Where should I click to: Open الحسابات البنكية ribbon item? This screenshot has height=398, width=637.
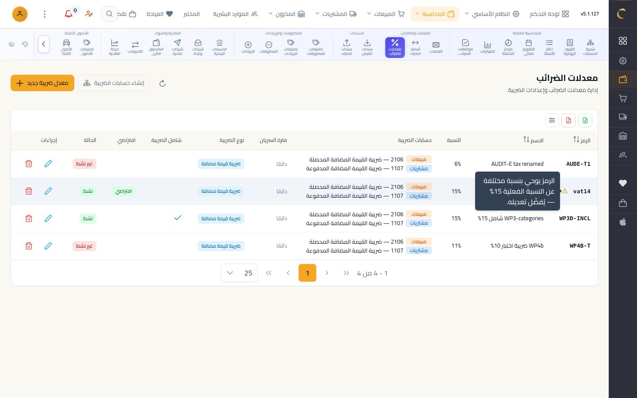pos(219,47)
